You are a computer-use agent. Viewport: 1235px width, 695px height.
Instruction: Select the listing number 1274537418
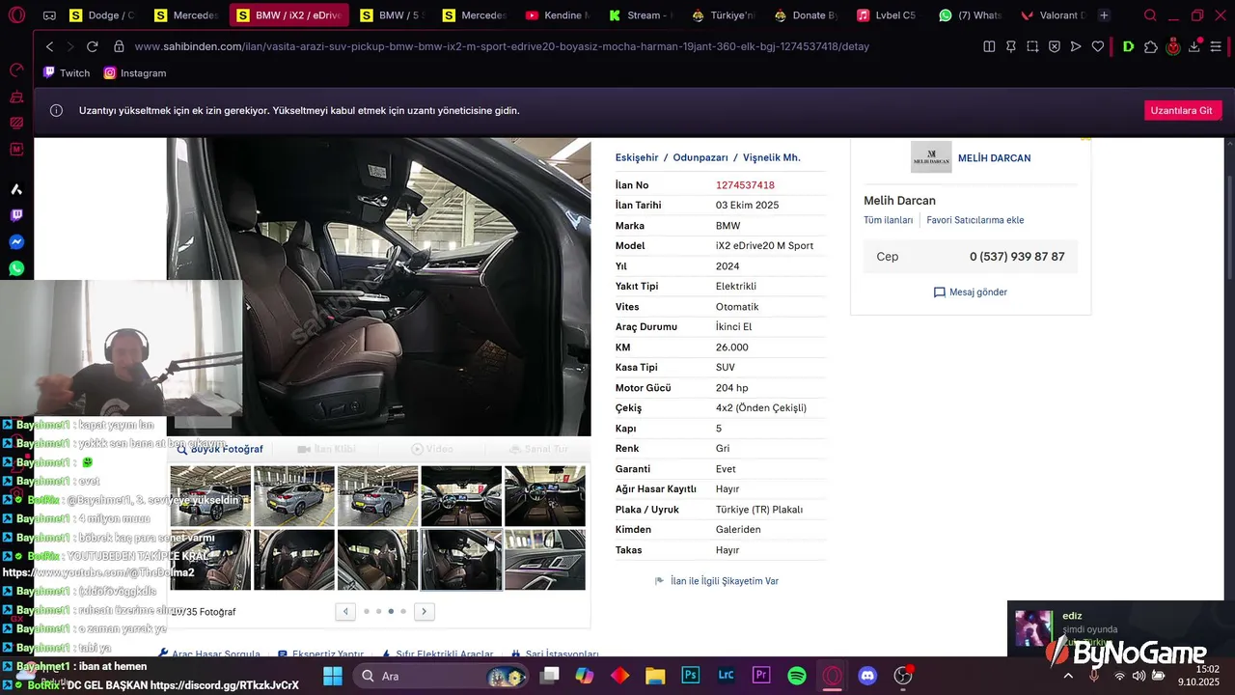745,185
